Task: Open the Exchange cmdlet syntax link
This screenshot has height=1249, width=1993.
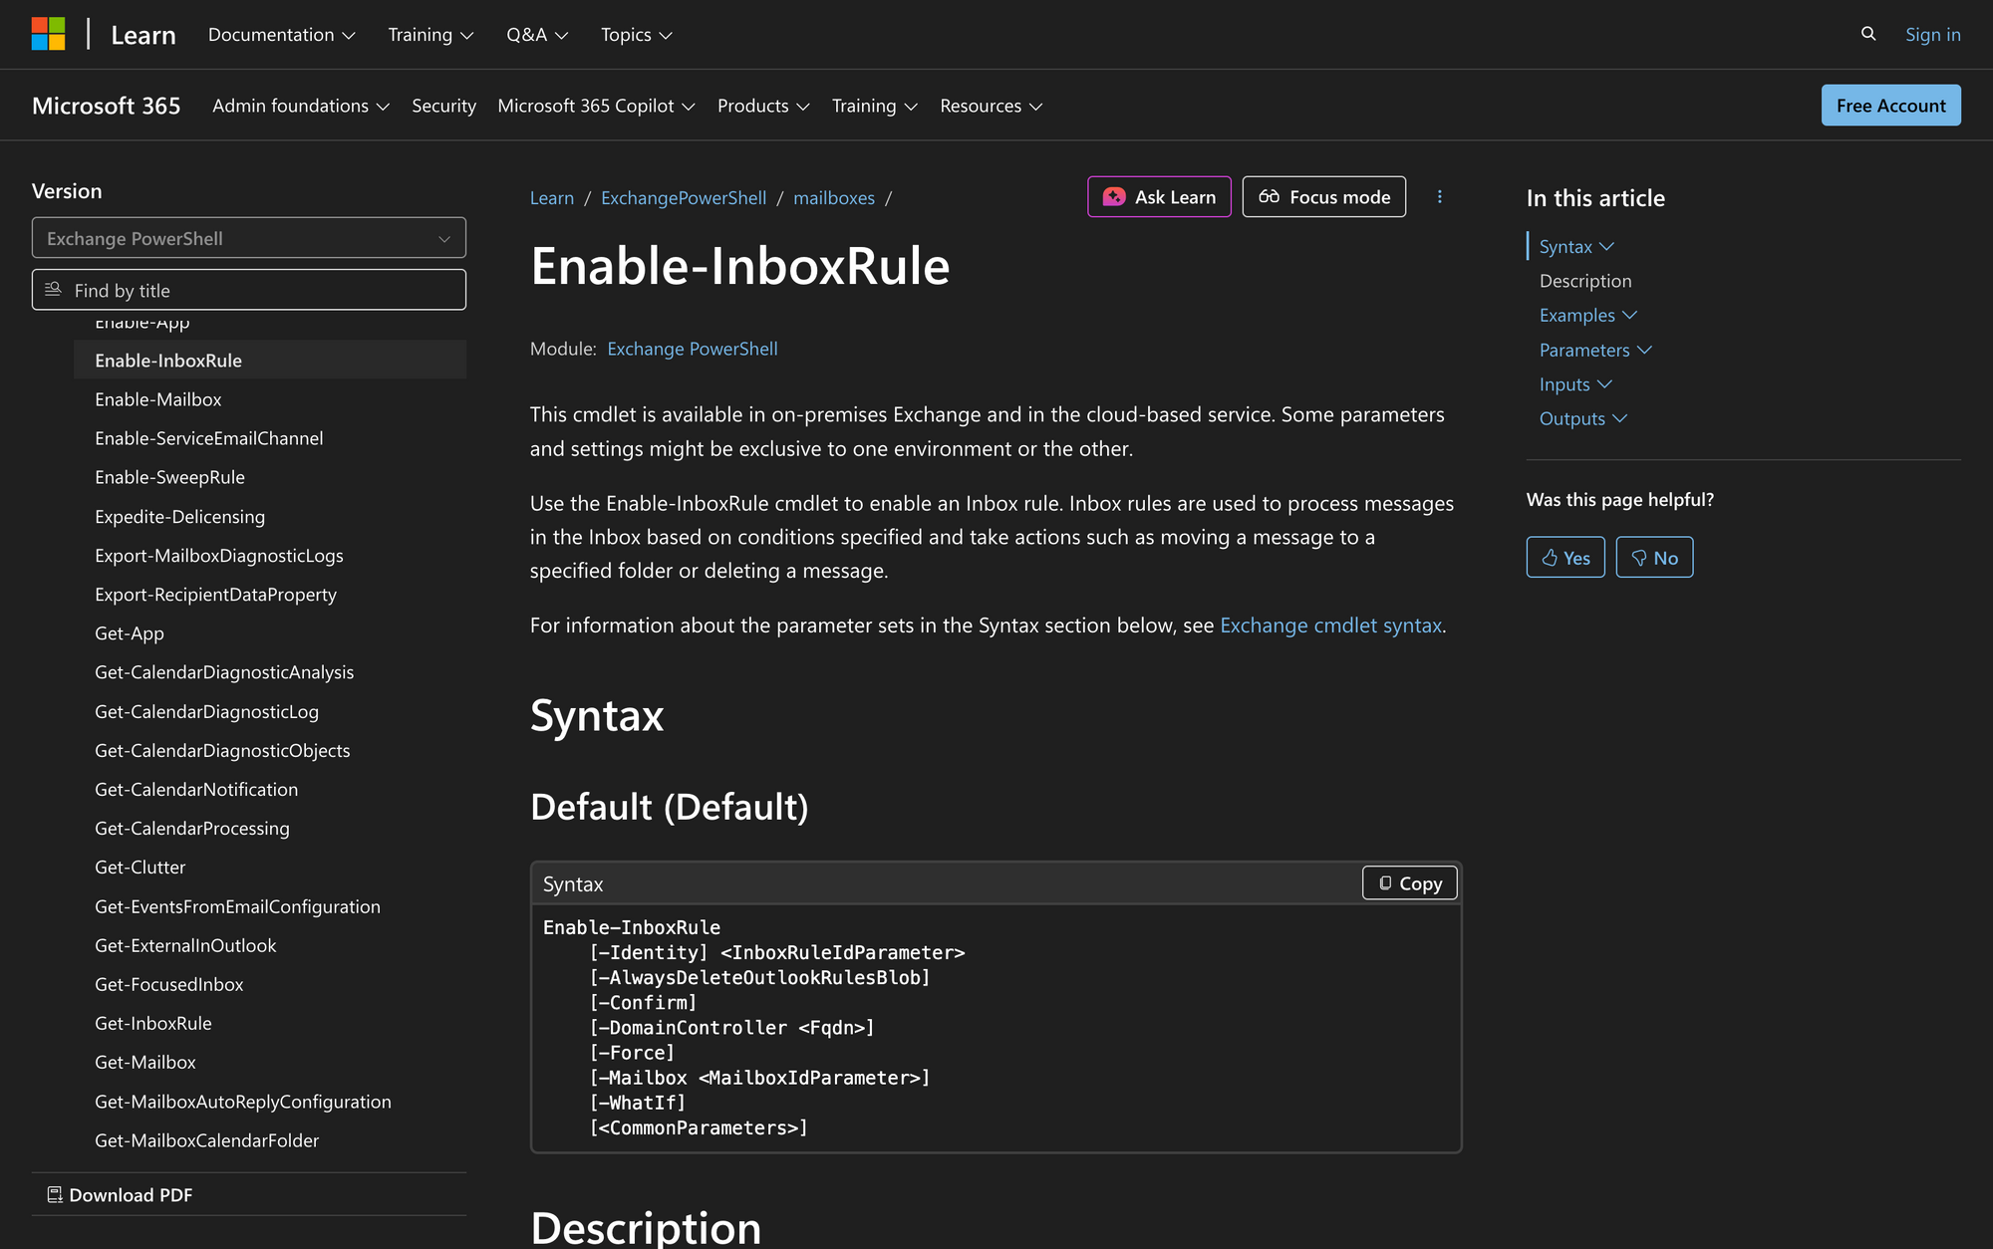Action: (1330, 625)
